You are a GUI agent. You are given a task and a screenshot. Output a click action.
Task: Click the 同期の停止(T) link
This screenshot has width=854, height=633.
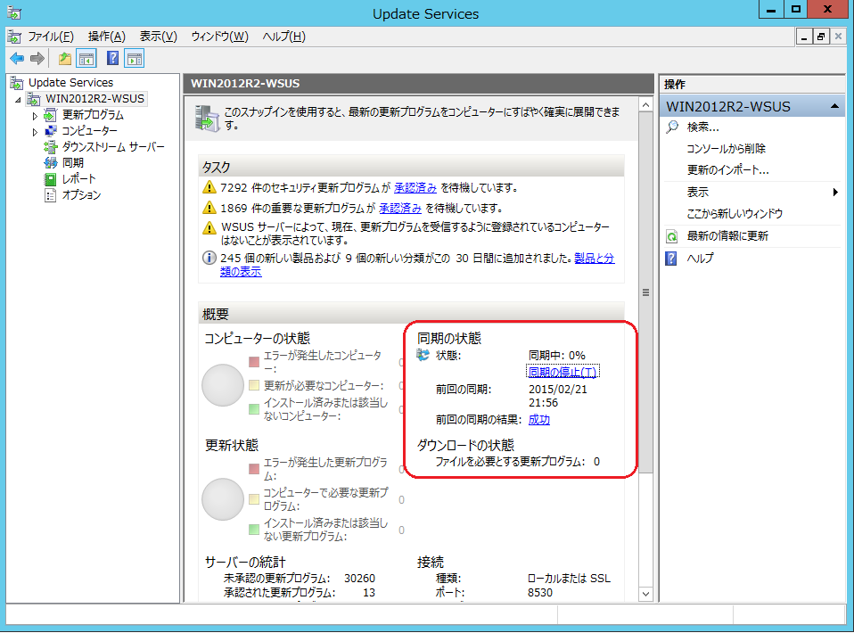(562, 372)
